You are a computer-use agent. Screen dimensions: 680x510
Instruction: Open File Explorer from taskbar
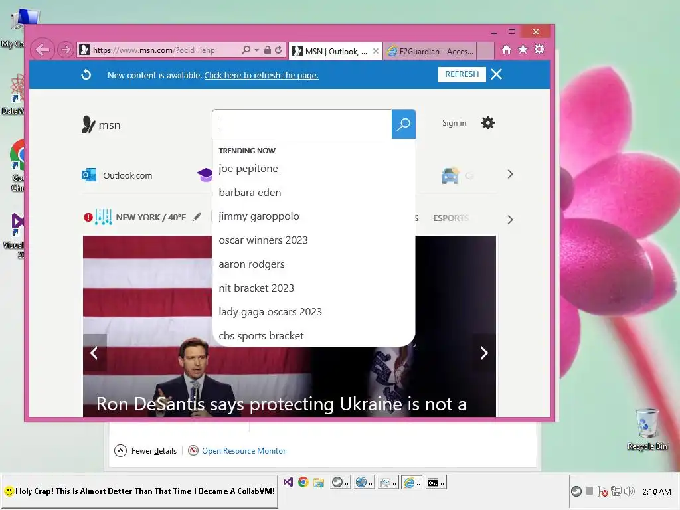coord(319,482)
